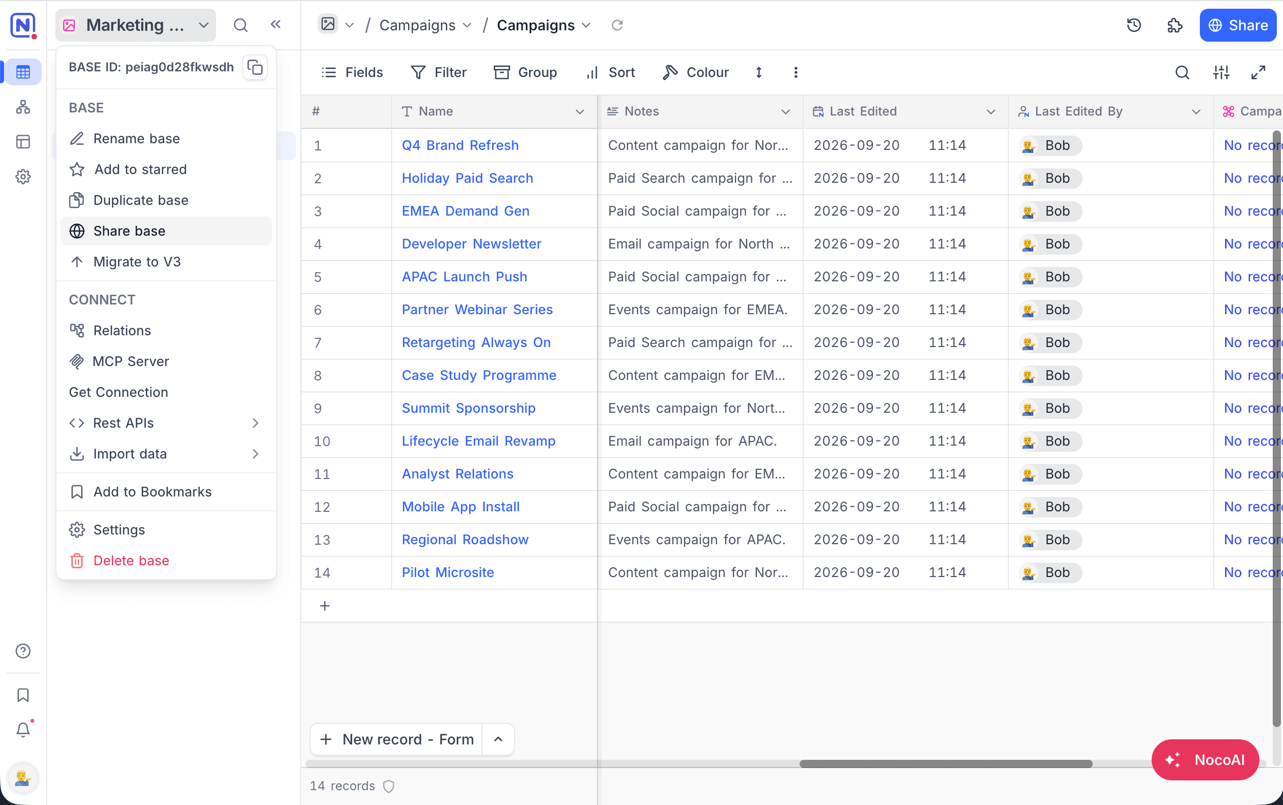Open the Q4 Brand Refresh record
1283x805 pixels.
point(460,145)
